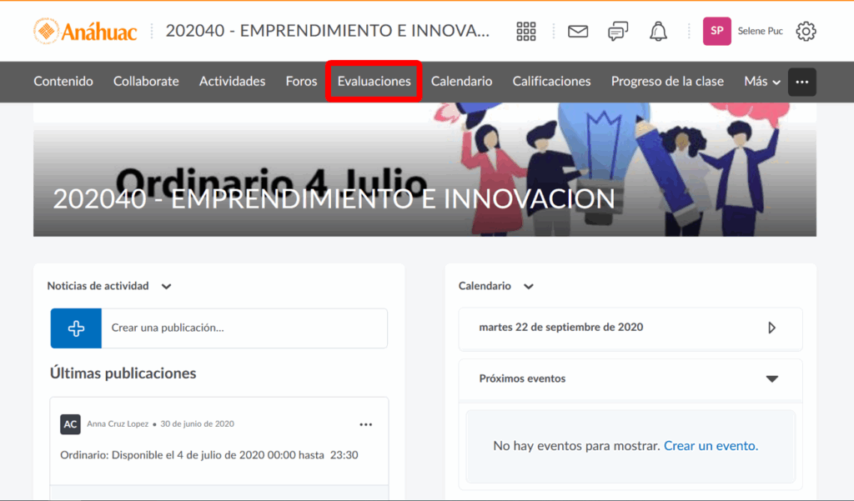Open the Foros navigation item
854x501 pixels.
click(301, 82)
